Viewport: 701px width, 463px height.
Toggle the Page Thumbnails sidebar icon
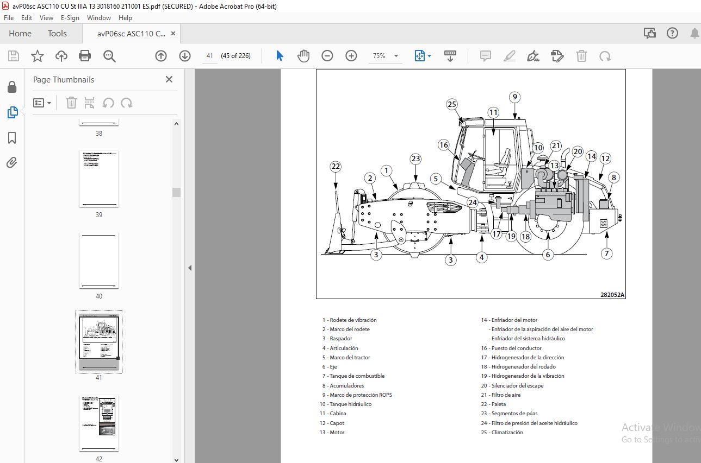(12, 112)
